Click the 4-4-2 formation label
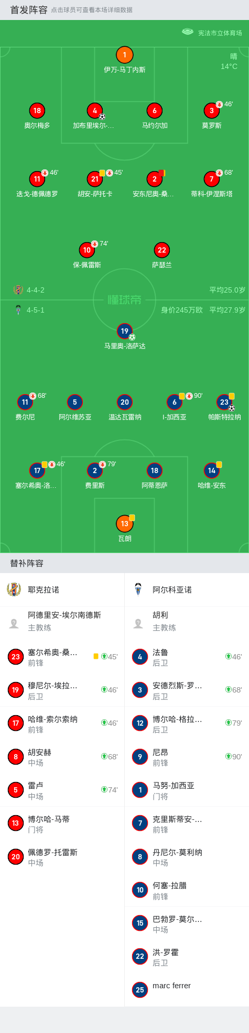The width and height of the screenshot is (249, 1033). coord(36,290)
